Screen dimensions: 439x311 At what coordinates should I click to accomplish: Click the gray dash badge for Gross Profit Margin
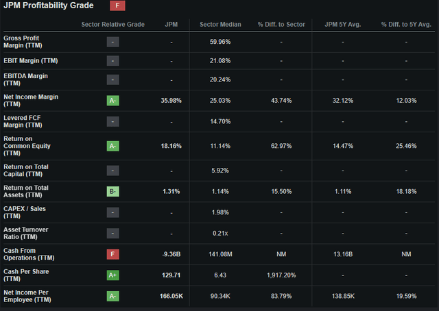pyautogui.click(x=112, y=42)
